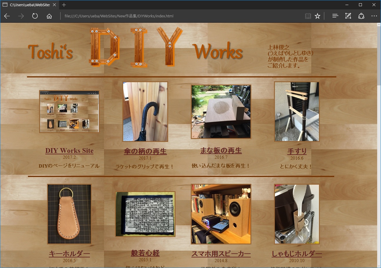Open the DIY Works Site link
Viewport: 381px width, 268px height.
tap(69, 150)
